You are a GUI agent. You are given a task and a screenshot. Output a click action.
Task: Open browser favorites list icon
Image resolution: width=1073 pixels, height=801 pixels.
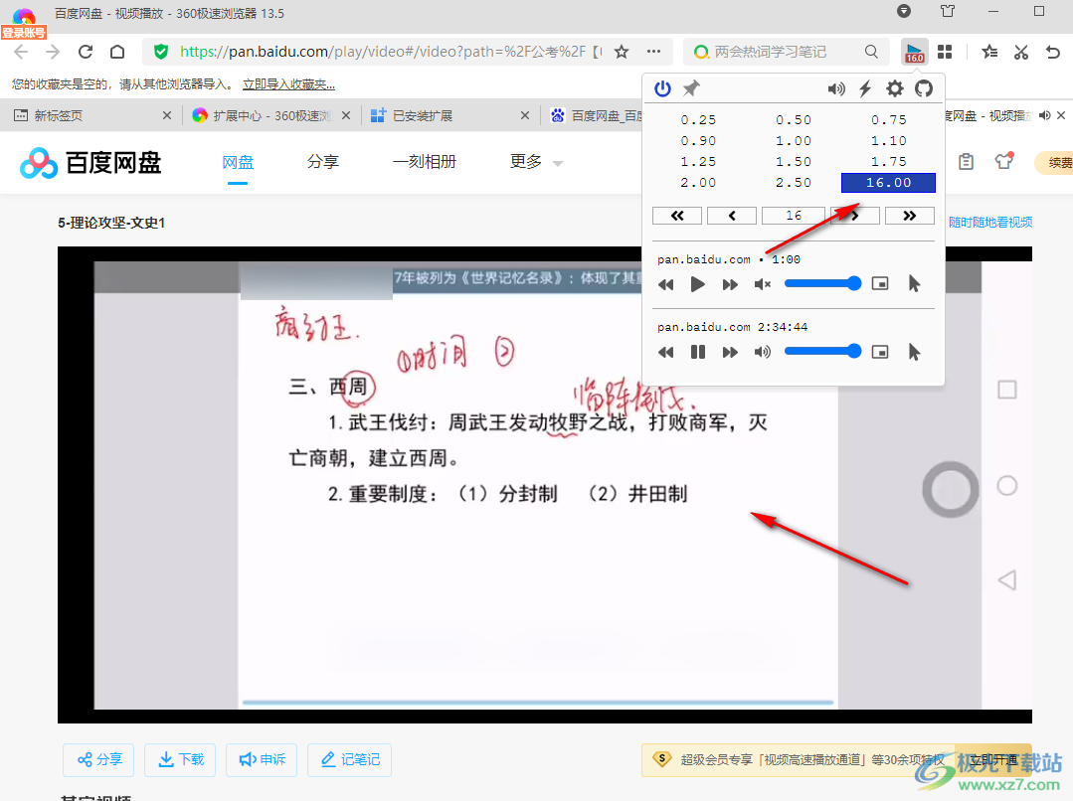[988, 52]
